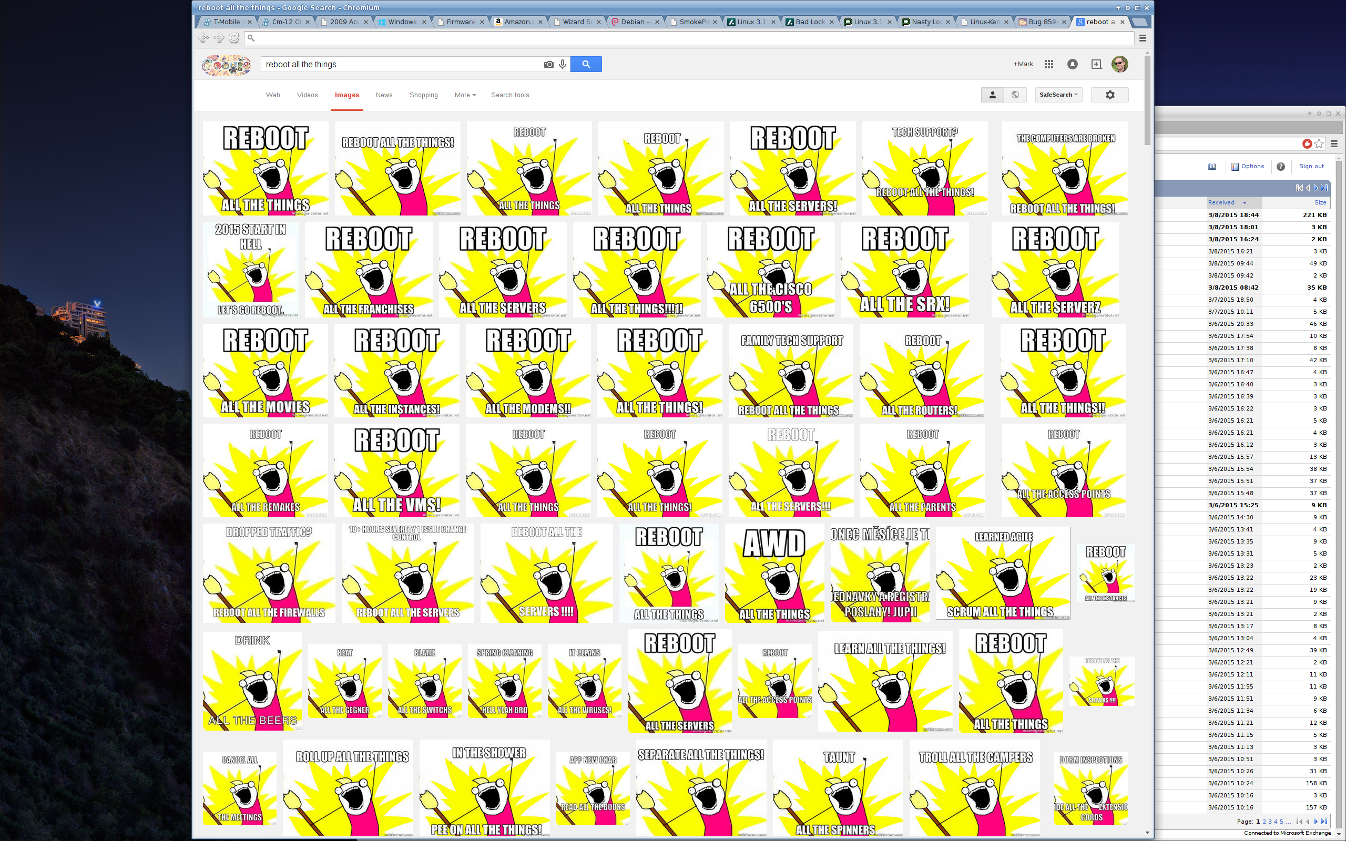Image resolution: width=1346 pixels, height=841 pixels.
Task: Sort mail by Received column
Action: [x=1221, y=202]
